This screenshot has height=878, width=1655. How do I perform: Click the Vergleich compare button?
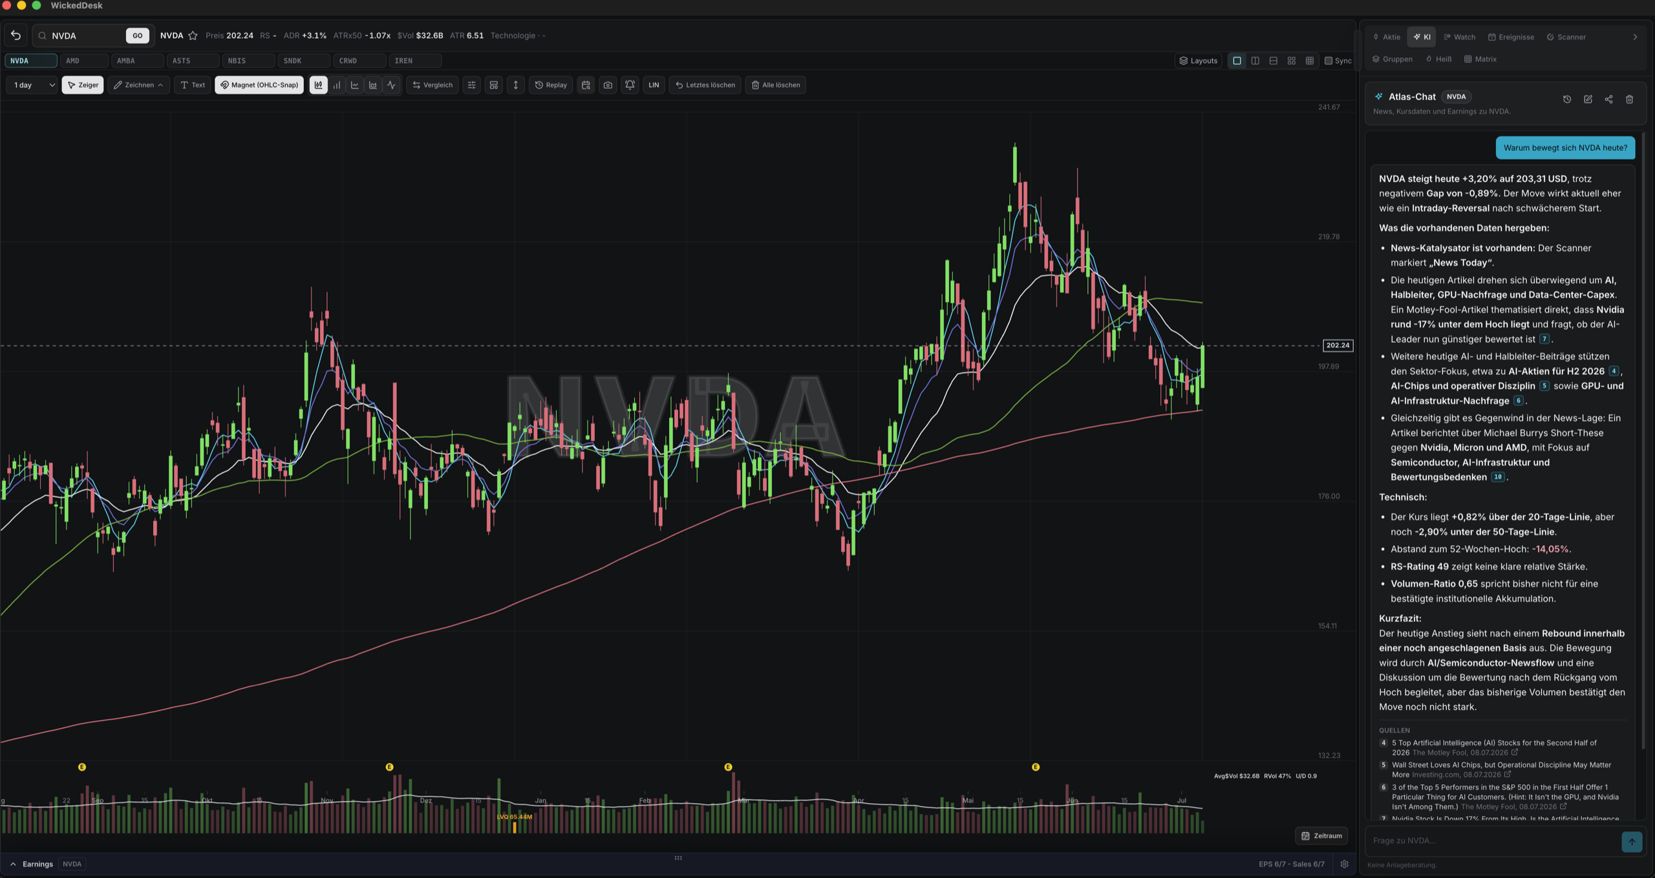[x=432, y=85]
